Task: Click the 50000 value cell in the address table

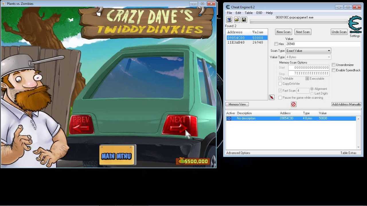Action: click(x=323, y=118)
